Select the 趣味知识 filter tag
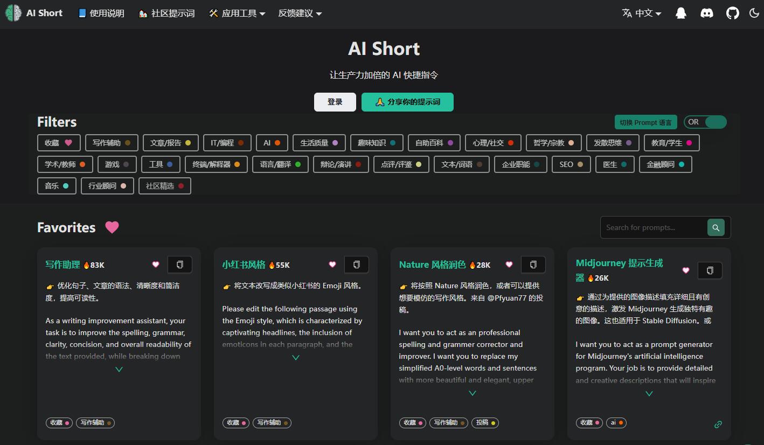The width and height of the screenshot is (764, 445). pyautogui.click(x=377, y=143)
